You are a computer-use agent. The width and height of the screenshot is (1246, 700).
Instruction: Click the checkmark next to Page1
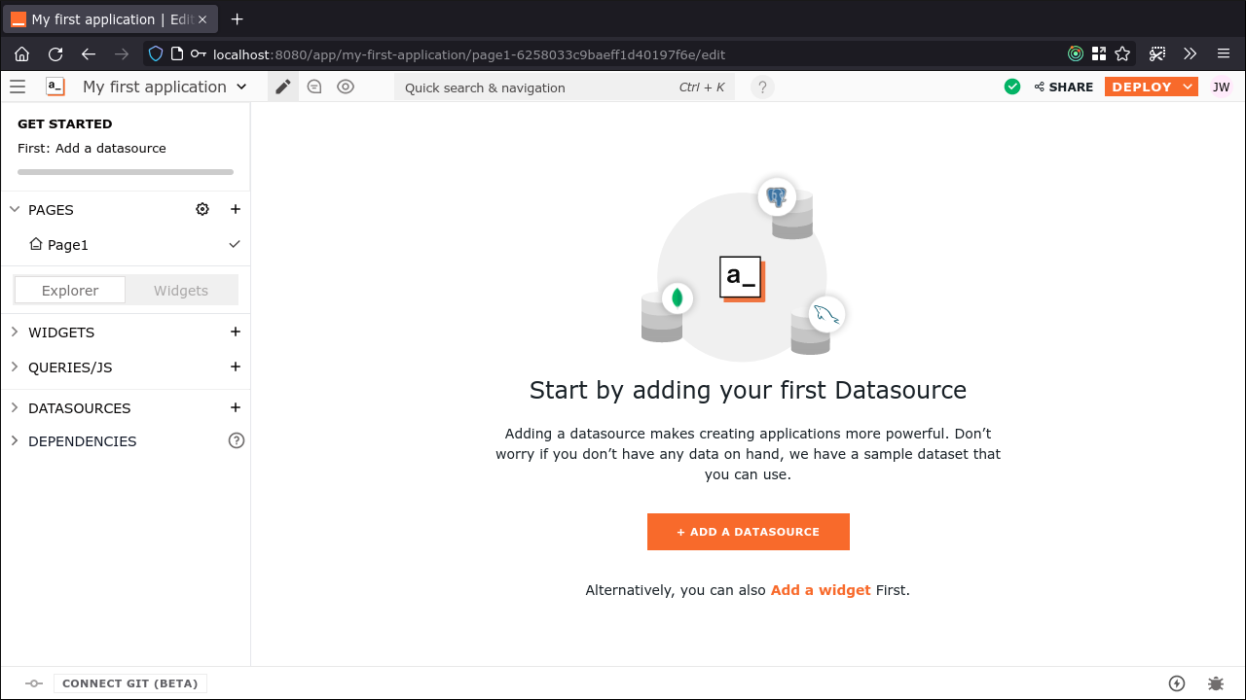(x=235, y=244)
